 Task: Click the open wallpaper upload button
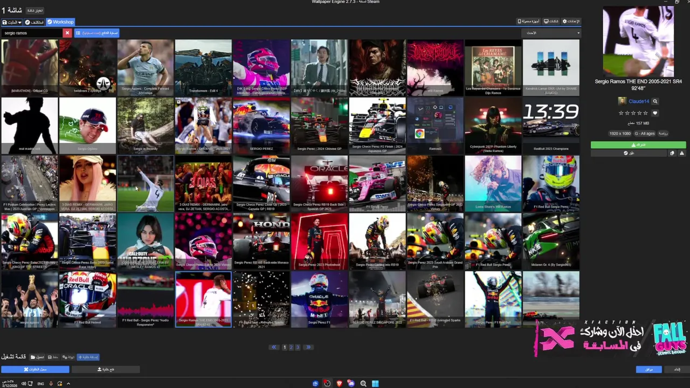(106, 369)
